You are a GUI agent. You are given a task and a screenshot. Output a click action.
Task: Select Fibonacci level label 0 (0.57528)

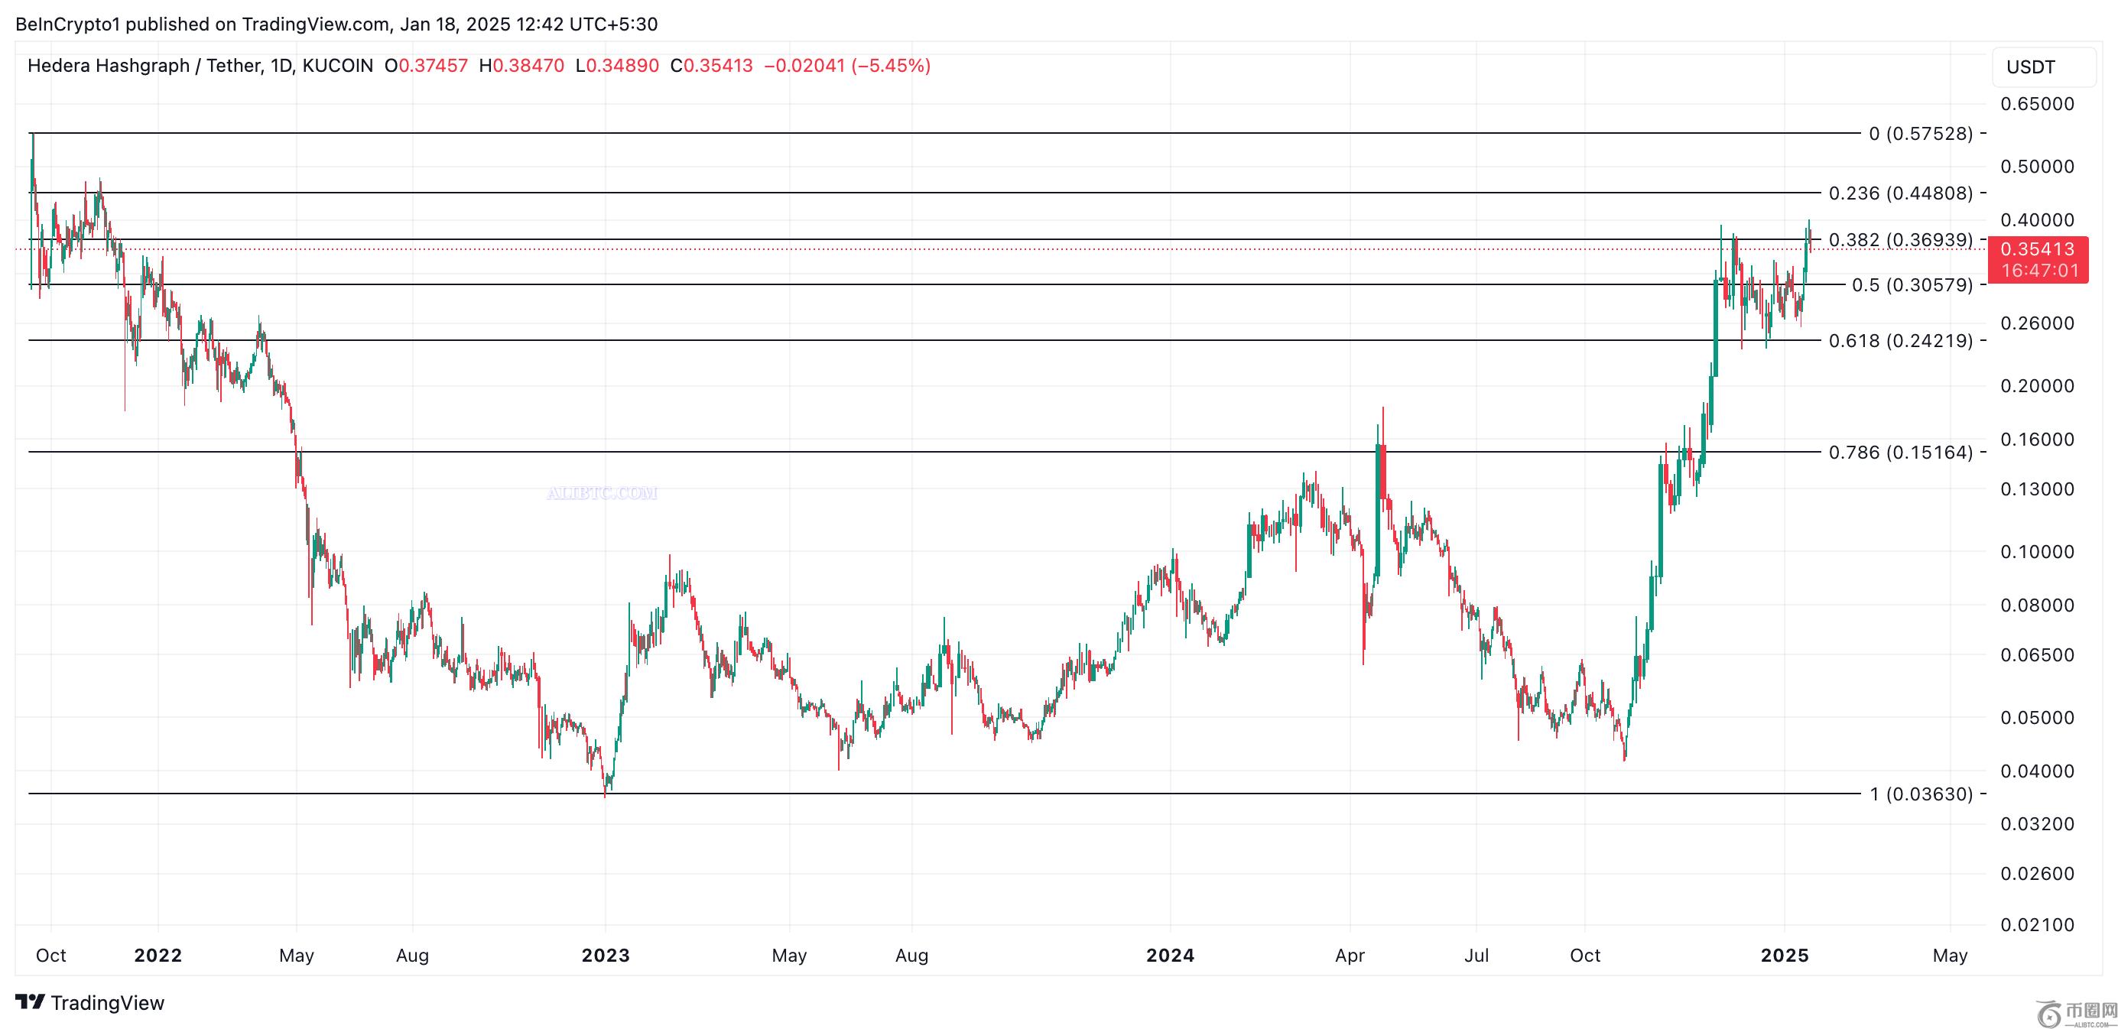click(x=1921, y=133)
